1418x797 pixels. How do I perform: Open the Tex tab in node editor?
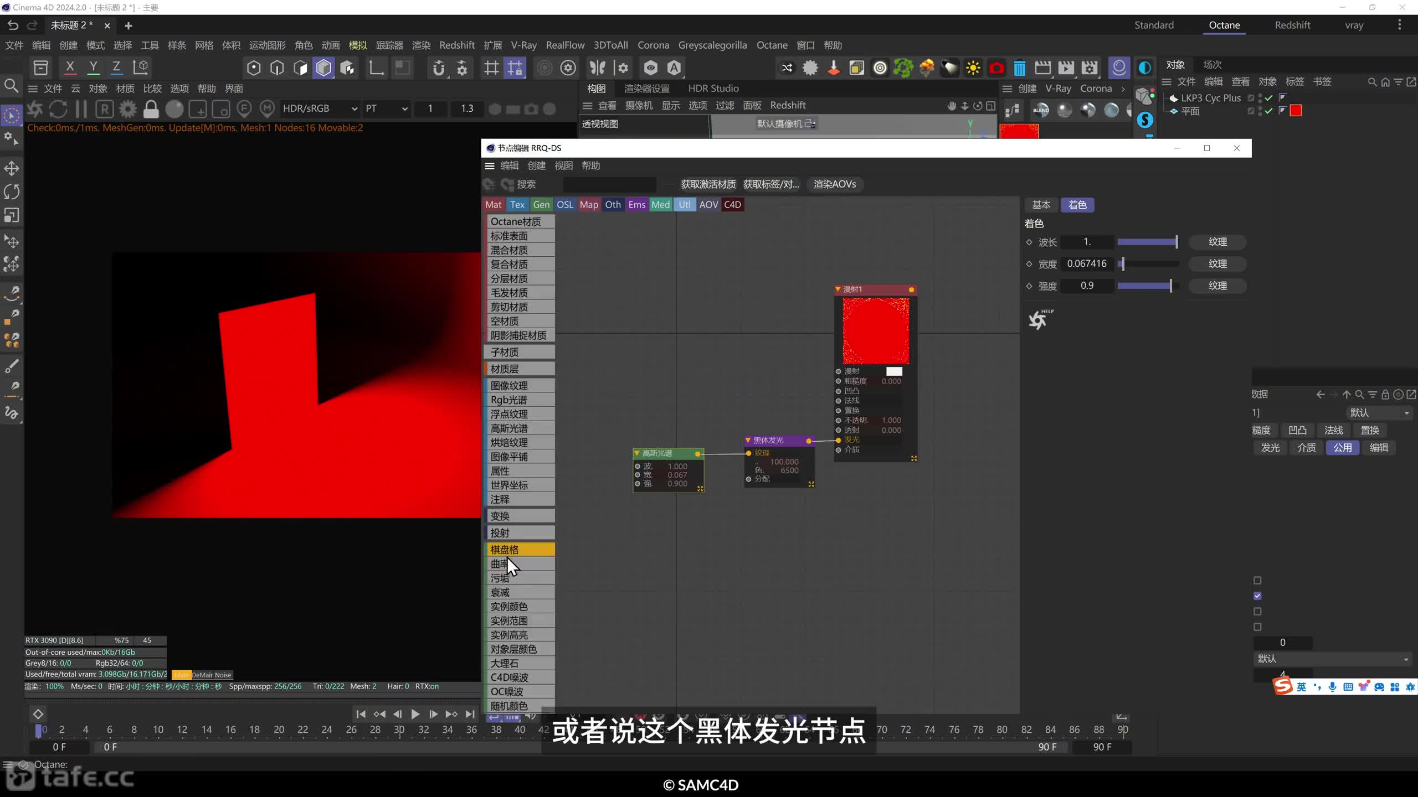coord(517,204)
